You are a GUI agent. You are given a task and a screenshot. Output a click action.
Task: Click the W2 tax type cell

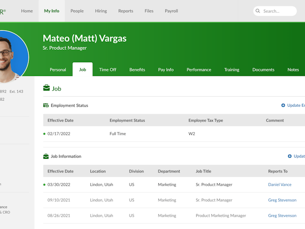[x=192, y=134]
